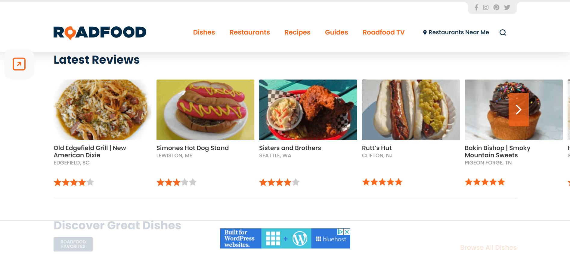Open the Bakin Bishop Smoky Mountain Sweets review
570x256 pixels.
[497, 152]
